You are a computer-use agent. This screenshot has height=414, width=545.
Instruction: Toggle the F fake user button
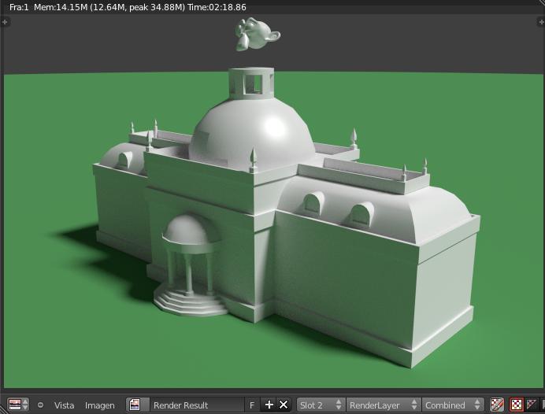[x=252, y=405]
